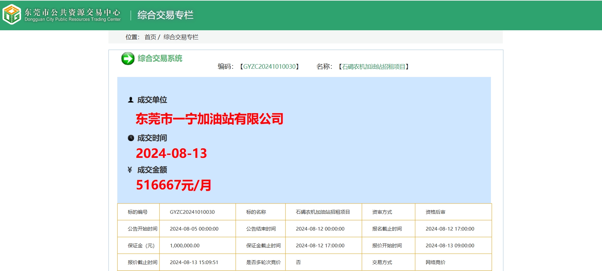Click the table cell GYZC20241010030

click(x=197, y=212)
